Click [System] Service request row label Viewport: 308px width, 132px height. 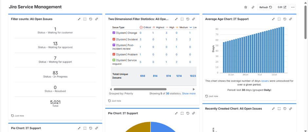click(125, 62)
